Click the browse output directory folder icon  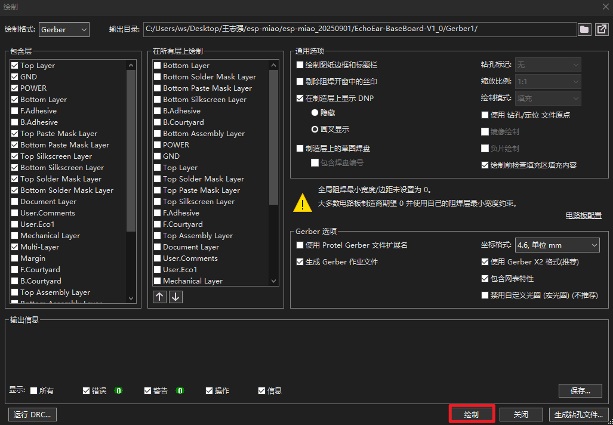[584, 29]
